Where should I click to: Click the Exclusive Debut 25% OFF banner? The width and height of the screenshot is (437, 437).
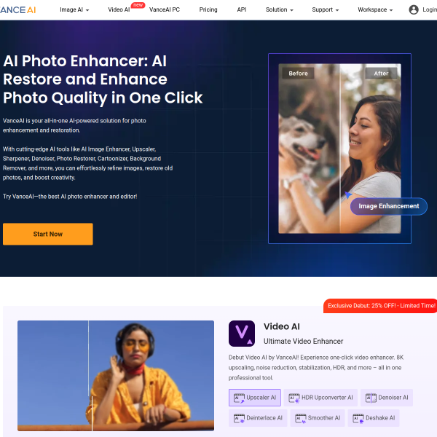(x=380, y=306)
